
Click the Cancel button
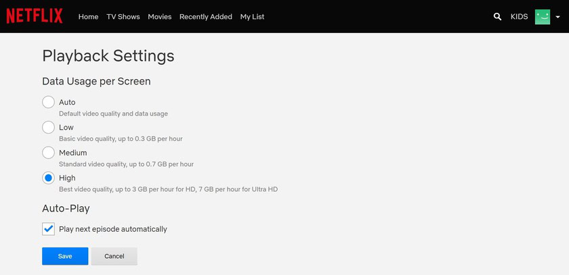[x=114, y=256]
